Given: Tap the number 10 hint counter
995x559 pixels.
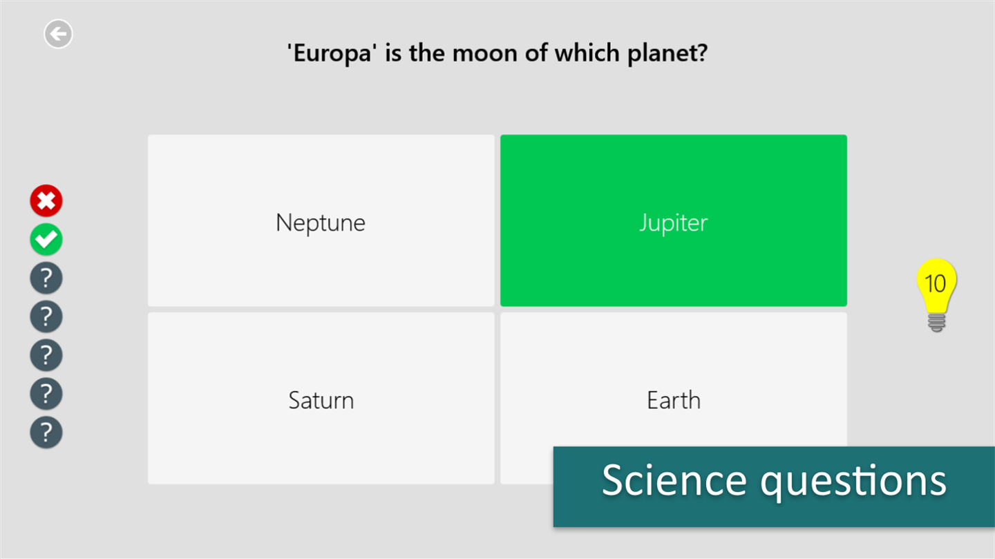Looking at the screenshot, I should [x=935, y=283].
